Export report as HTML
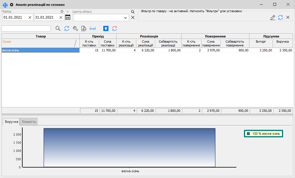This screenshot has height=178, width=295. point(93,28)
